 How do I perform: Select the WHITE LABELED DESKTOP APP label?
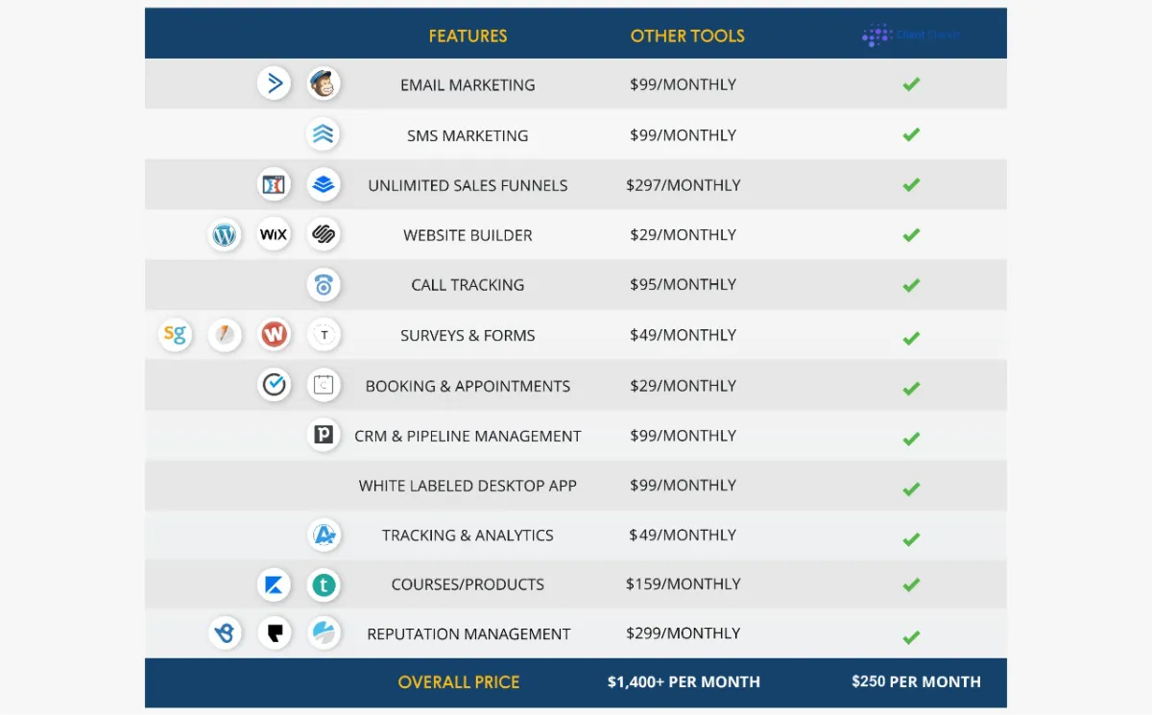point(468,486)
